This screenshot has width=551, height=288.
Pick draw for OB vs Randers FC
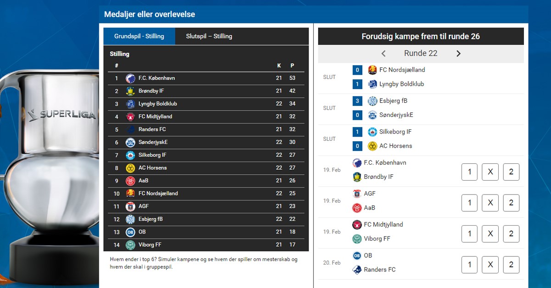coord(490,265)
